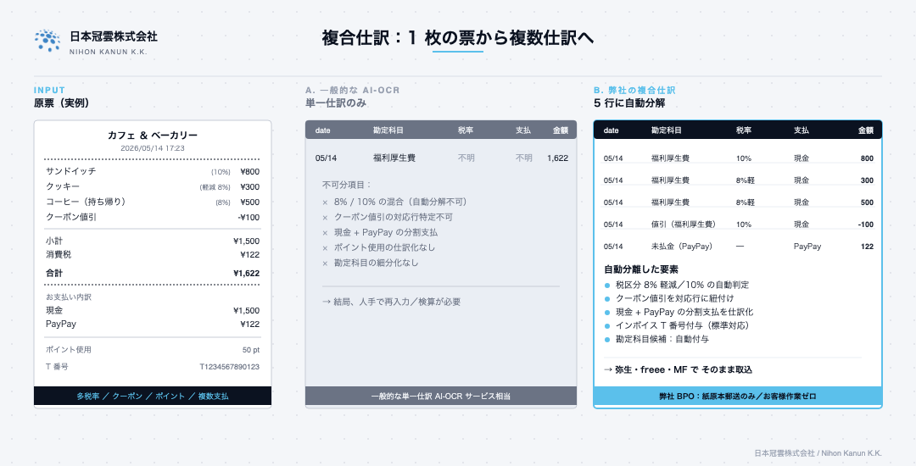Click the -100 amount in panel B

pyautogui.click(x=866, y=225)
